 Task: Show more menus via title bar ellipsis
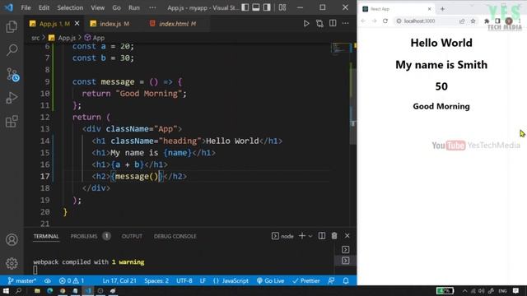click(x=152, y=7)
